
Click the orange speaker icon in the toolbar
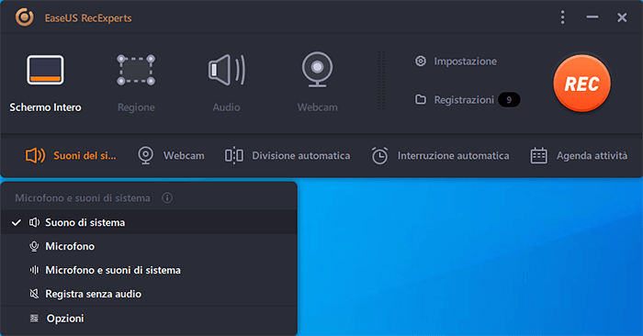(x=35, y=156)
